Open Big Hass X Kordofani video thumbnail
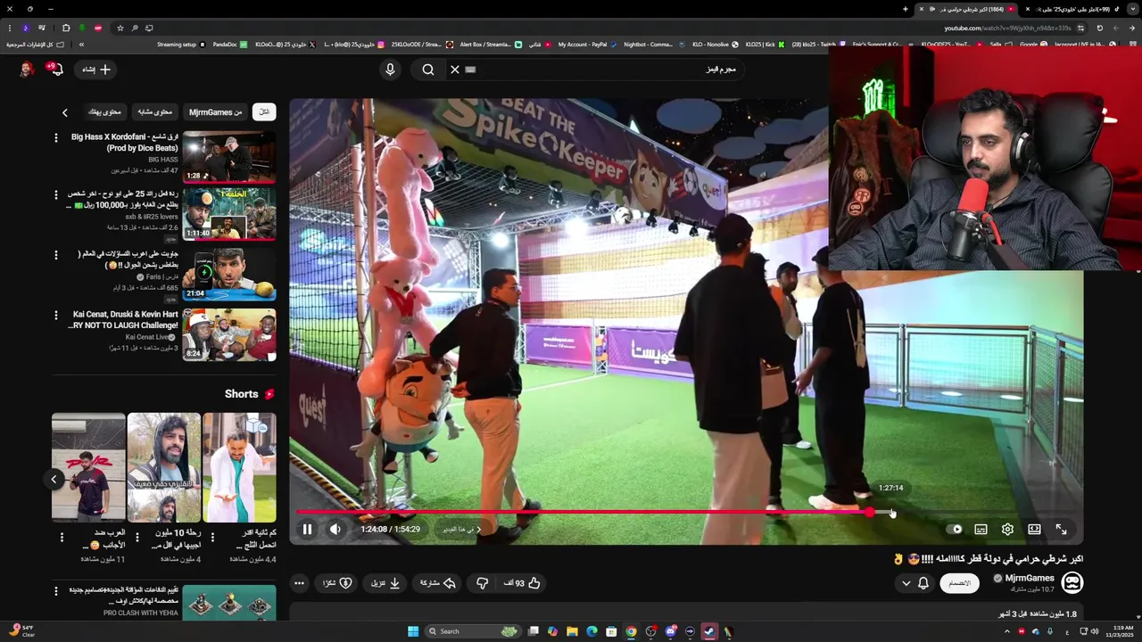The height and width of the screenshot is (642, 1142). tap(229, 157)
